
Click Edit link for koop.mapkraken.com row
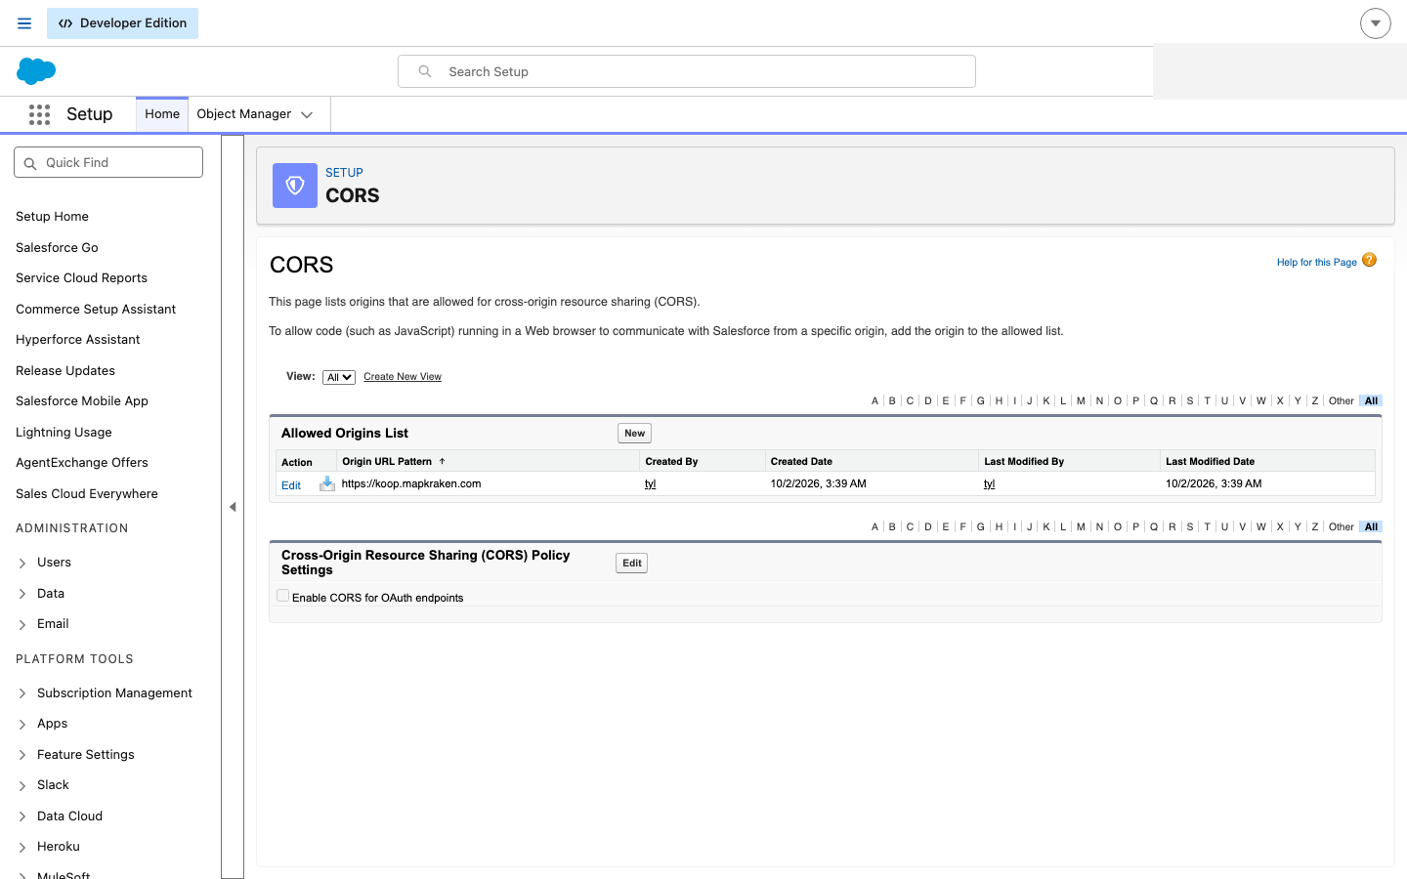(291, 485)
